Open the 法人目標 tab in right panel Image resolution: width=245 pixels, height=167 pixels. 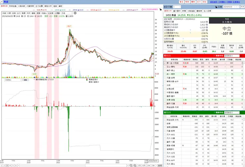tap(207, 11)
